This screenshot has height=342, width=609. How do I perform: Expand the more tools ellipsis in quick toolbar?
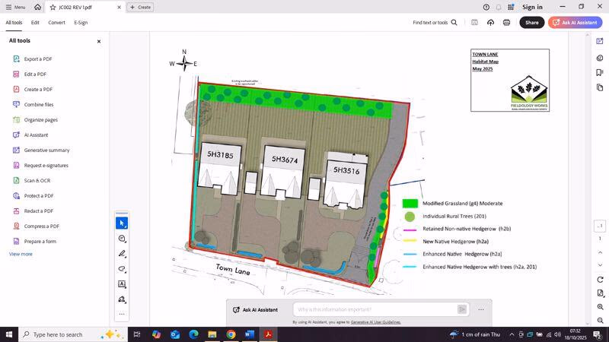122,314
